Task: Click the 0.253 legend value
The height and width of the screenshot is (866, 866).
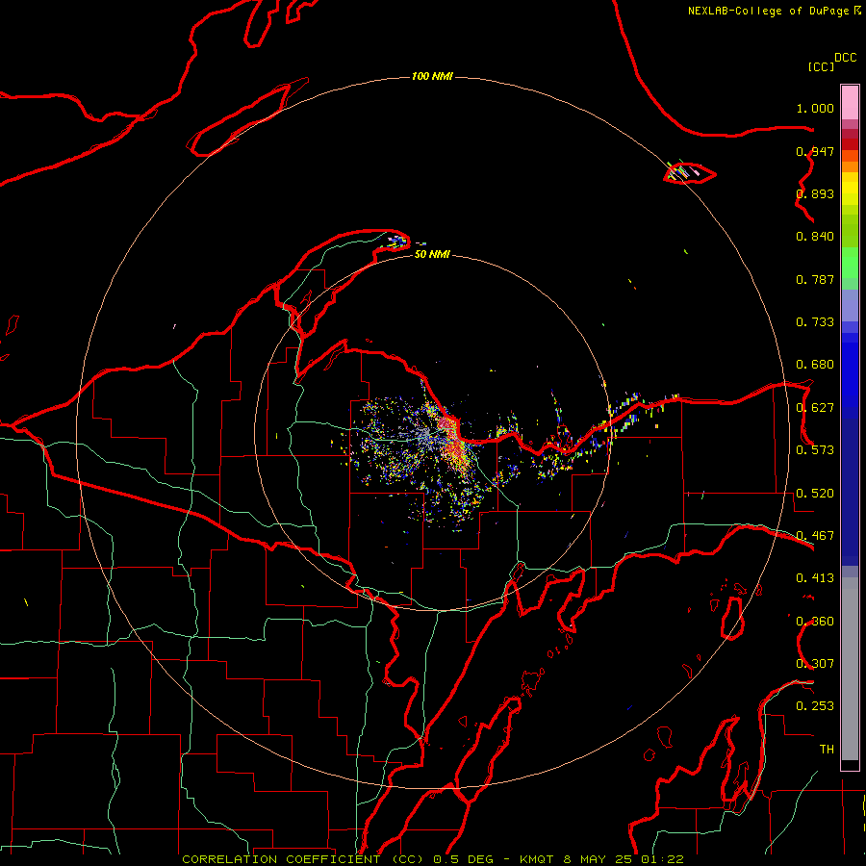Action: (x=815, y=706)
